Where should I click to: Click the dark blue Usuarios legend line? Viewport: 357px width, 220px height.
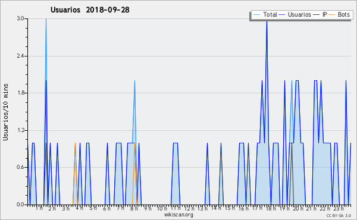(282, 14)
